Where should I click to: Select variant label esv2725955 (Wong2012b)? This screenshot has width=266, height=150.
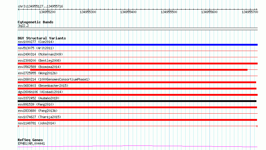tap(38, 73)
